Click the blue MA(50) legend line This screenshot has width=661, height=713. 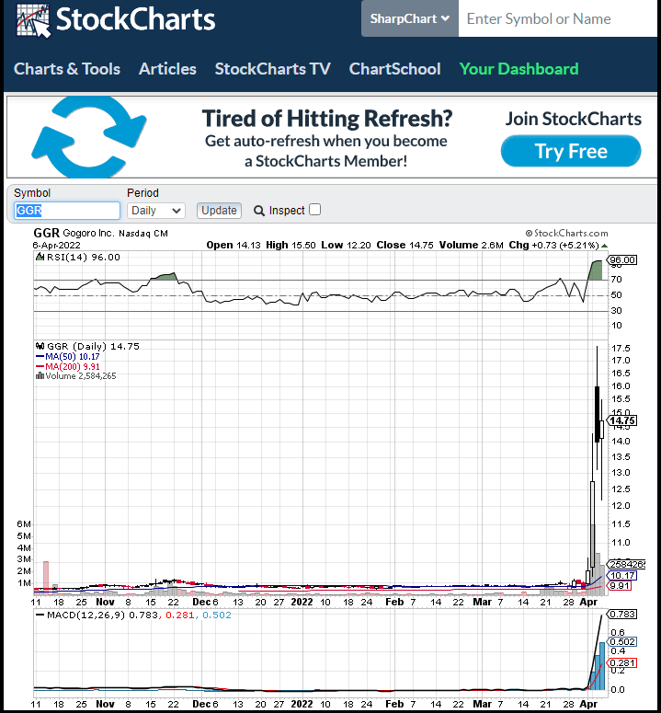click(40, 357)
